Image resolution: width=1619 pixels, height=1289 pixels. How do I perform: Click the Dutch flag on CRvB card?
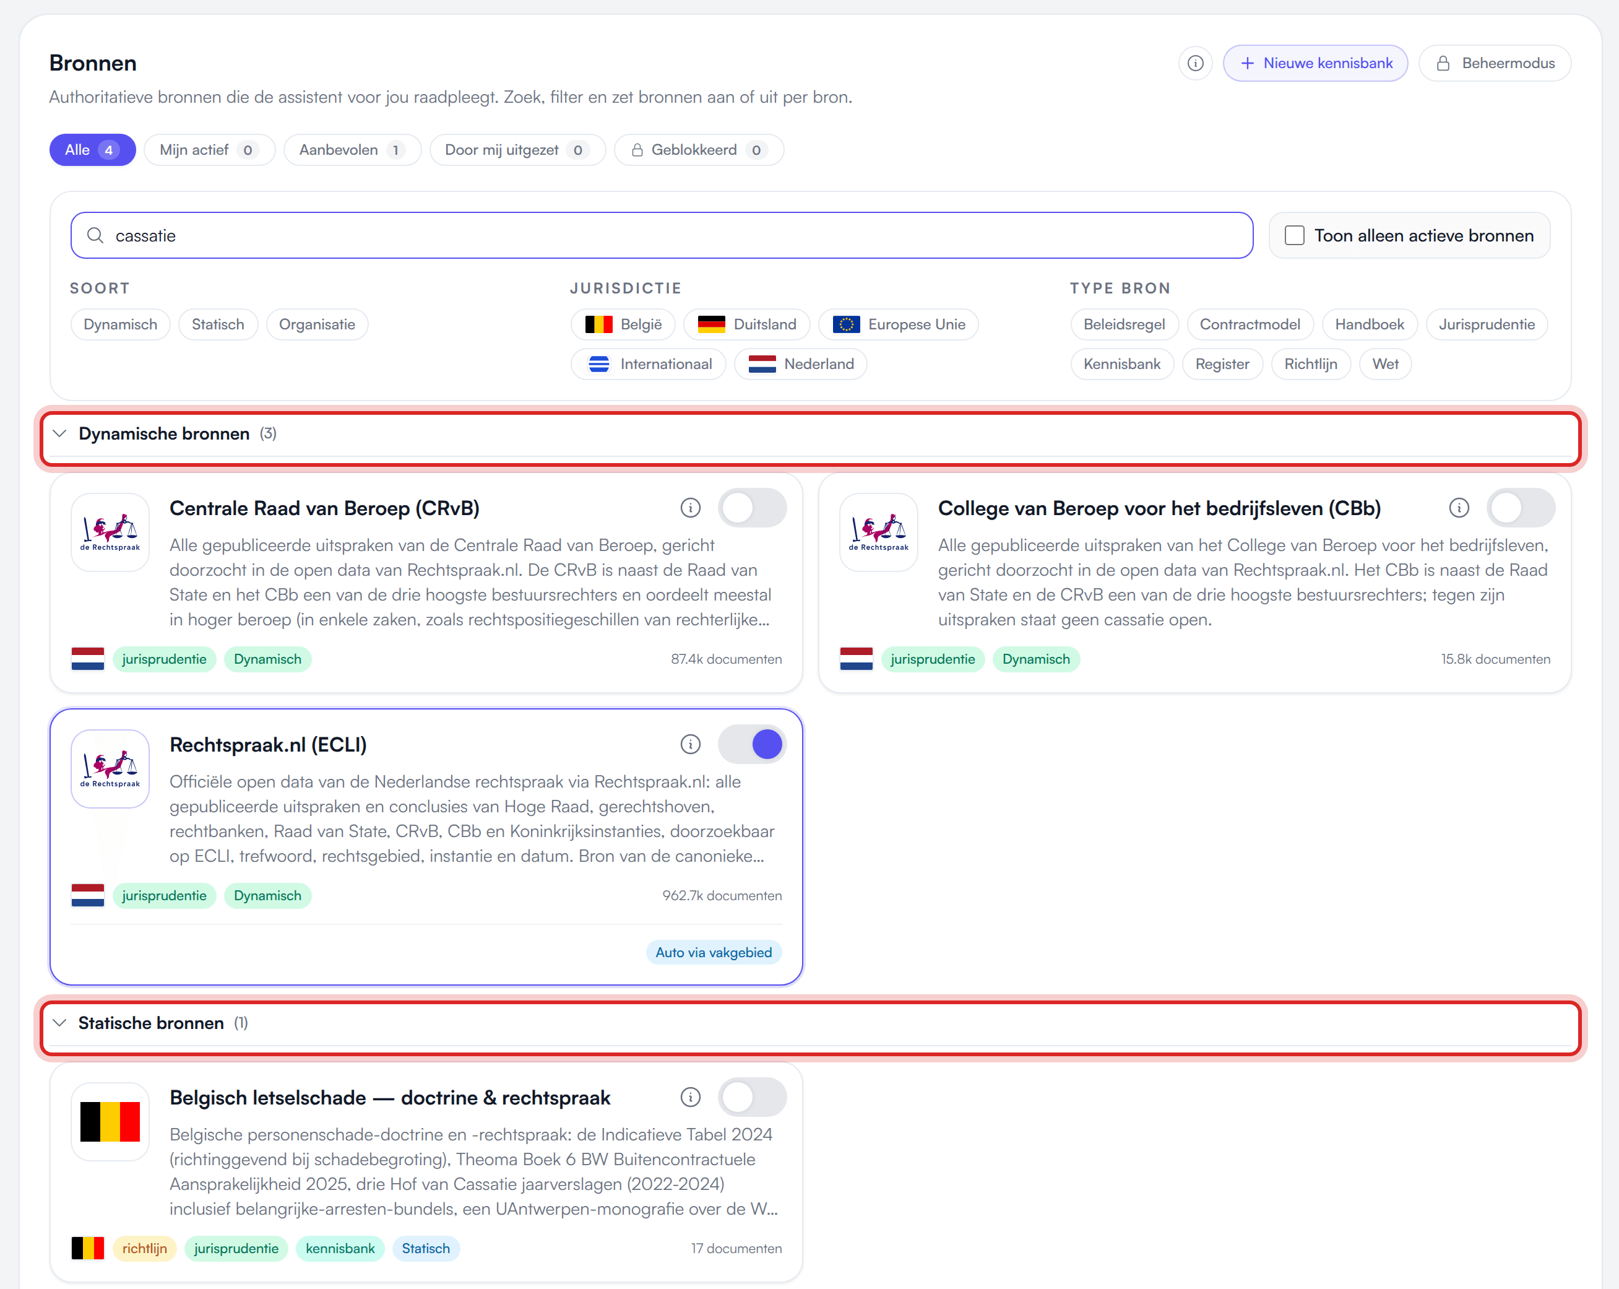(88, 659)
